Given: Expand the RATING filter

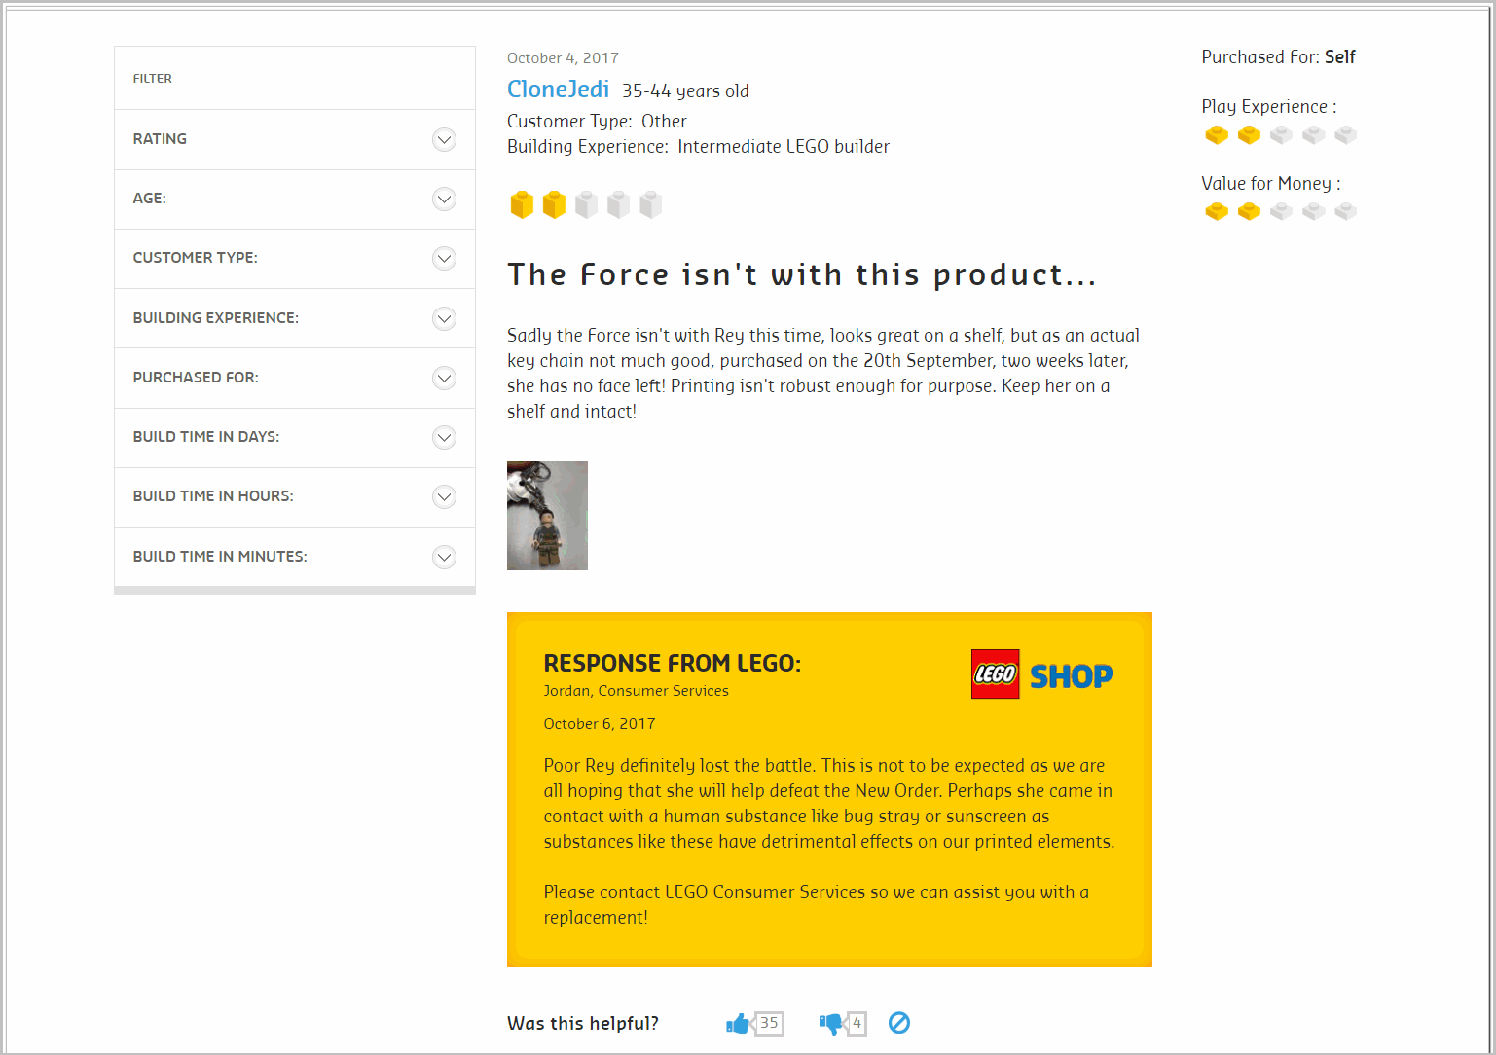Looking at the screenshot, I should [444, 139].
